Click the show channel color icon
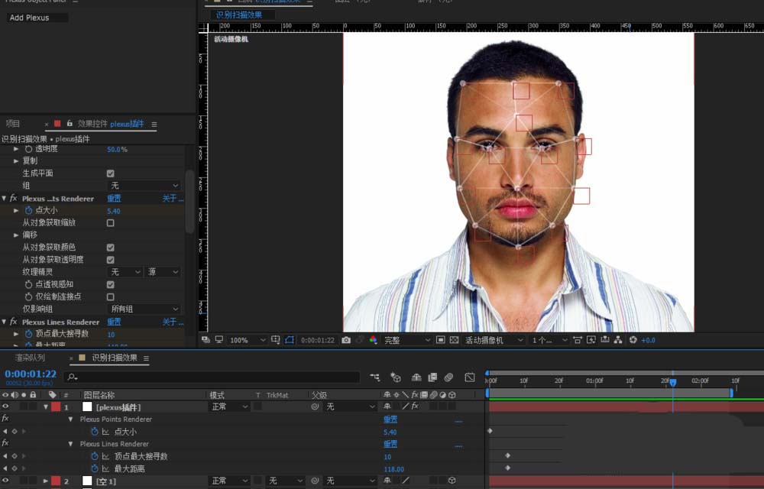The width and height of the screenshot is (764, 489). click(x=373, y=340)
